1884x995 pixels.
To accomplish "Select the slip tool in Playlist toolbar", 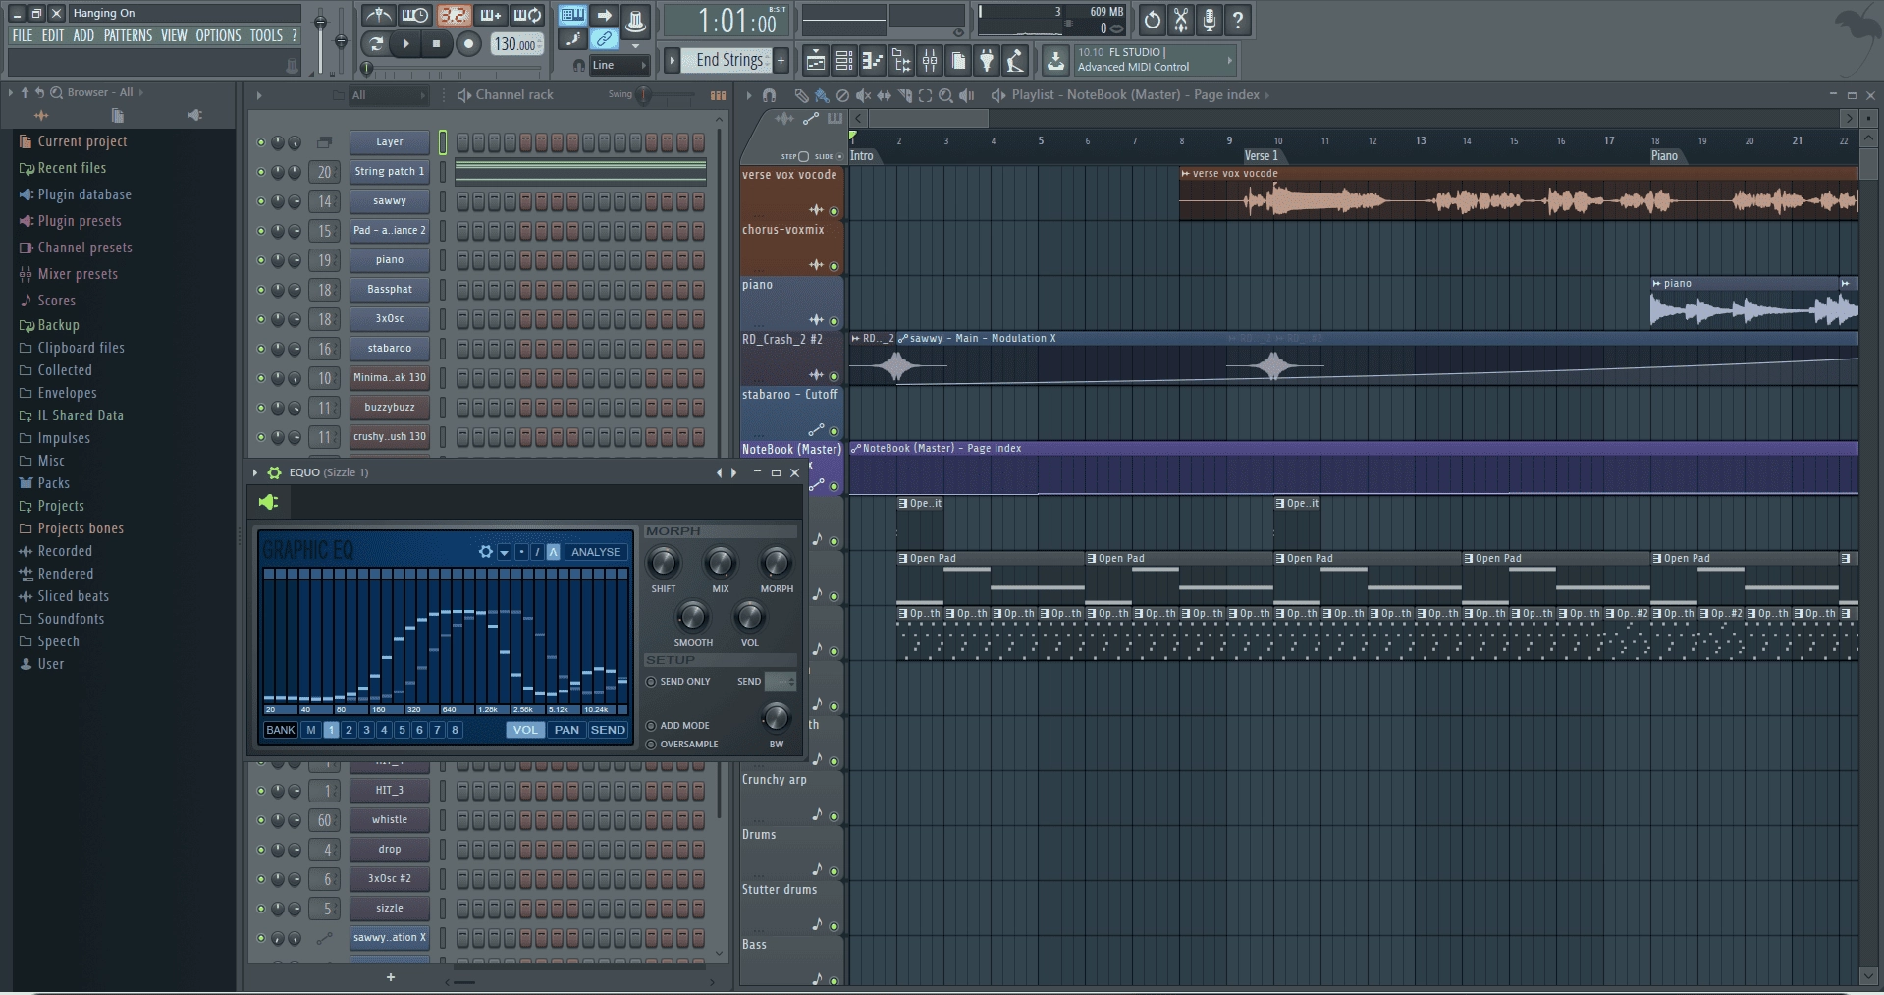I will 884,95.
